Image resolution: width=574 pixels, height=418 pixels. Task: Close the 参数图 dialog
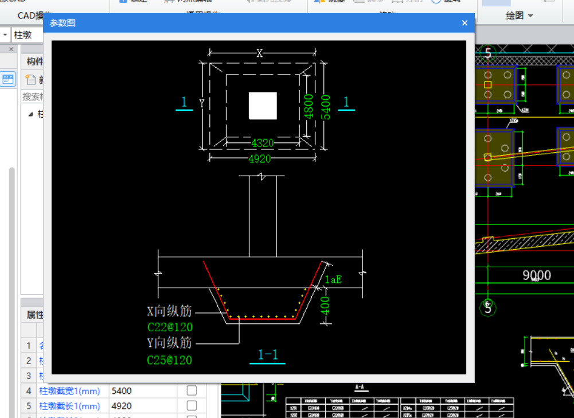464,23
